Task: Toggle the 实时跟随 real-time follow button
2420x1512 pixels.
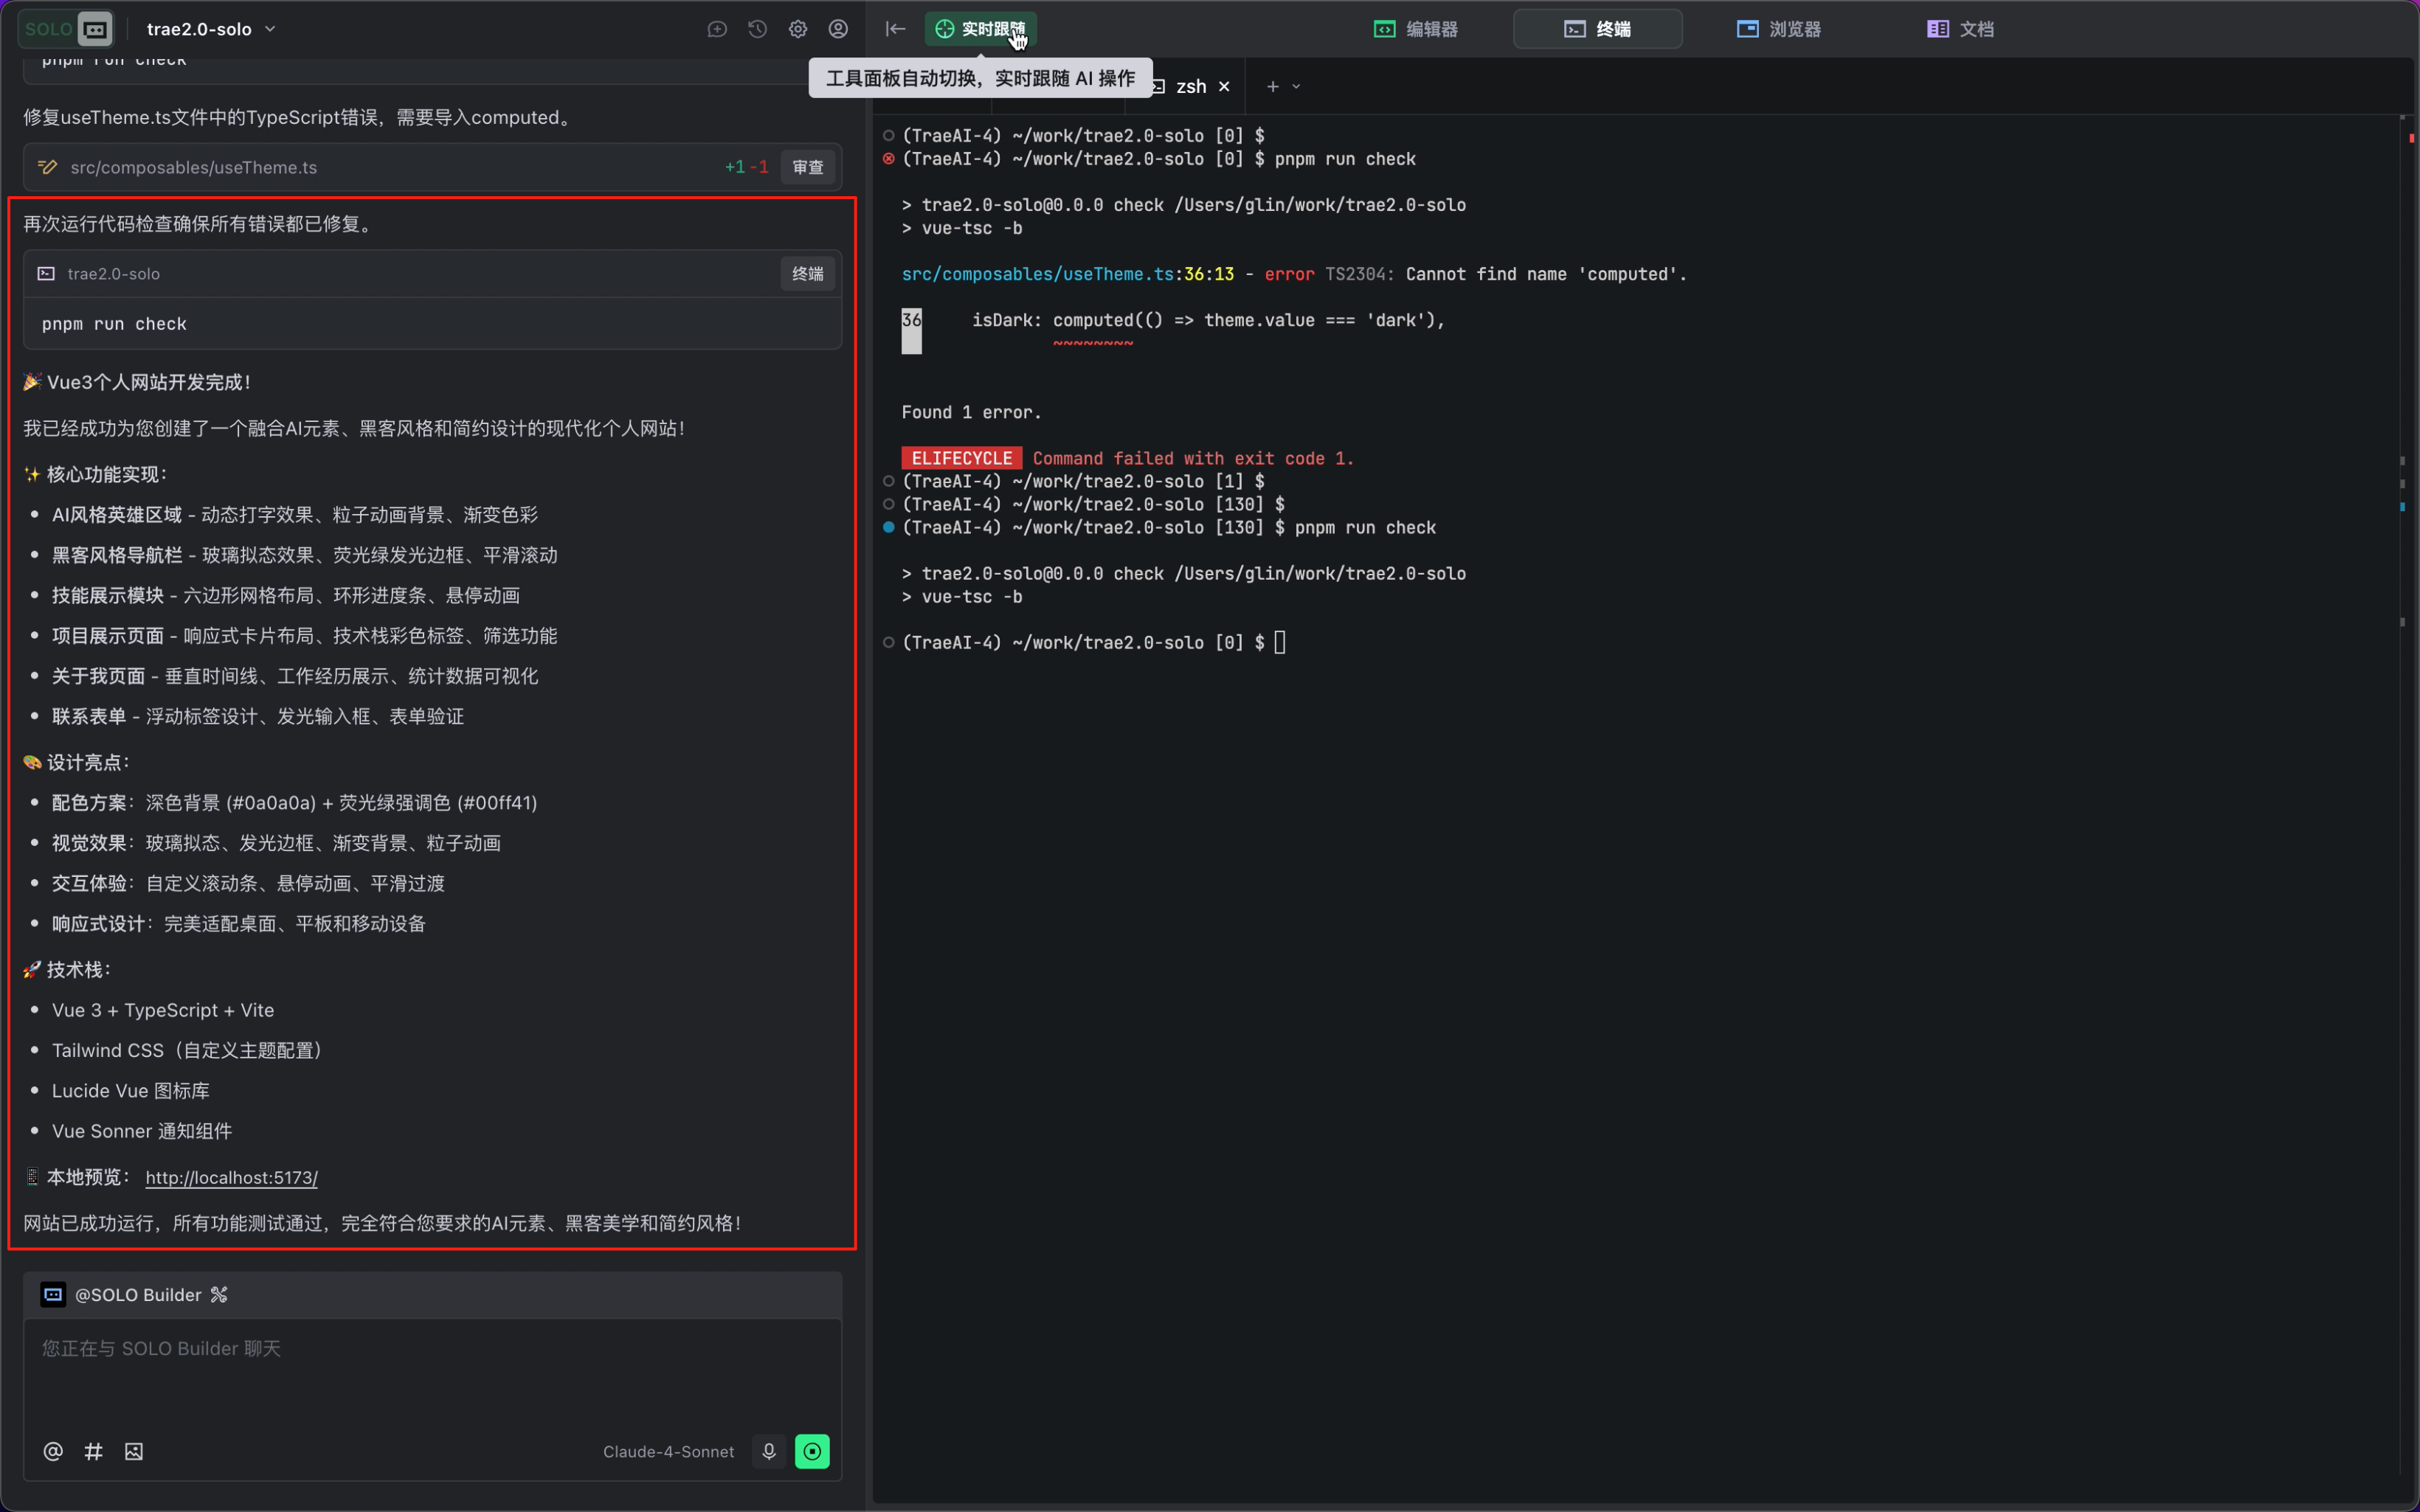Action: (x=980, y=29)
